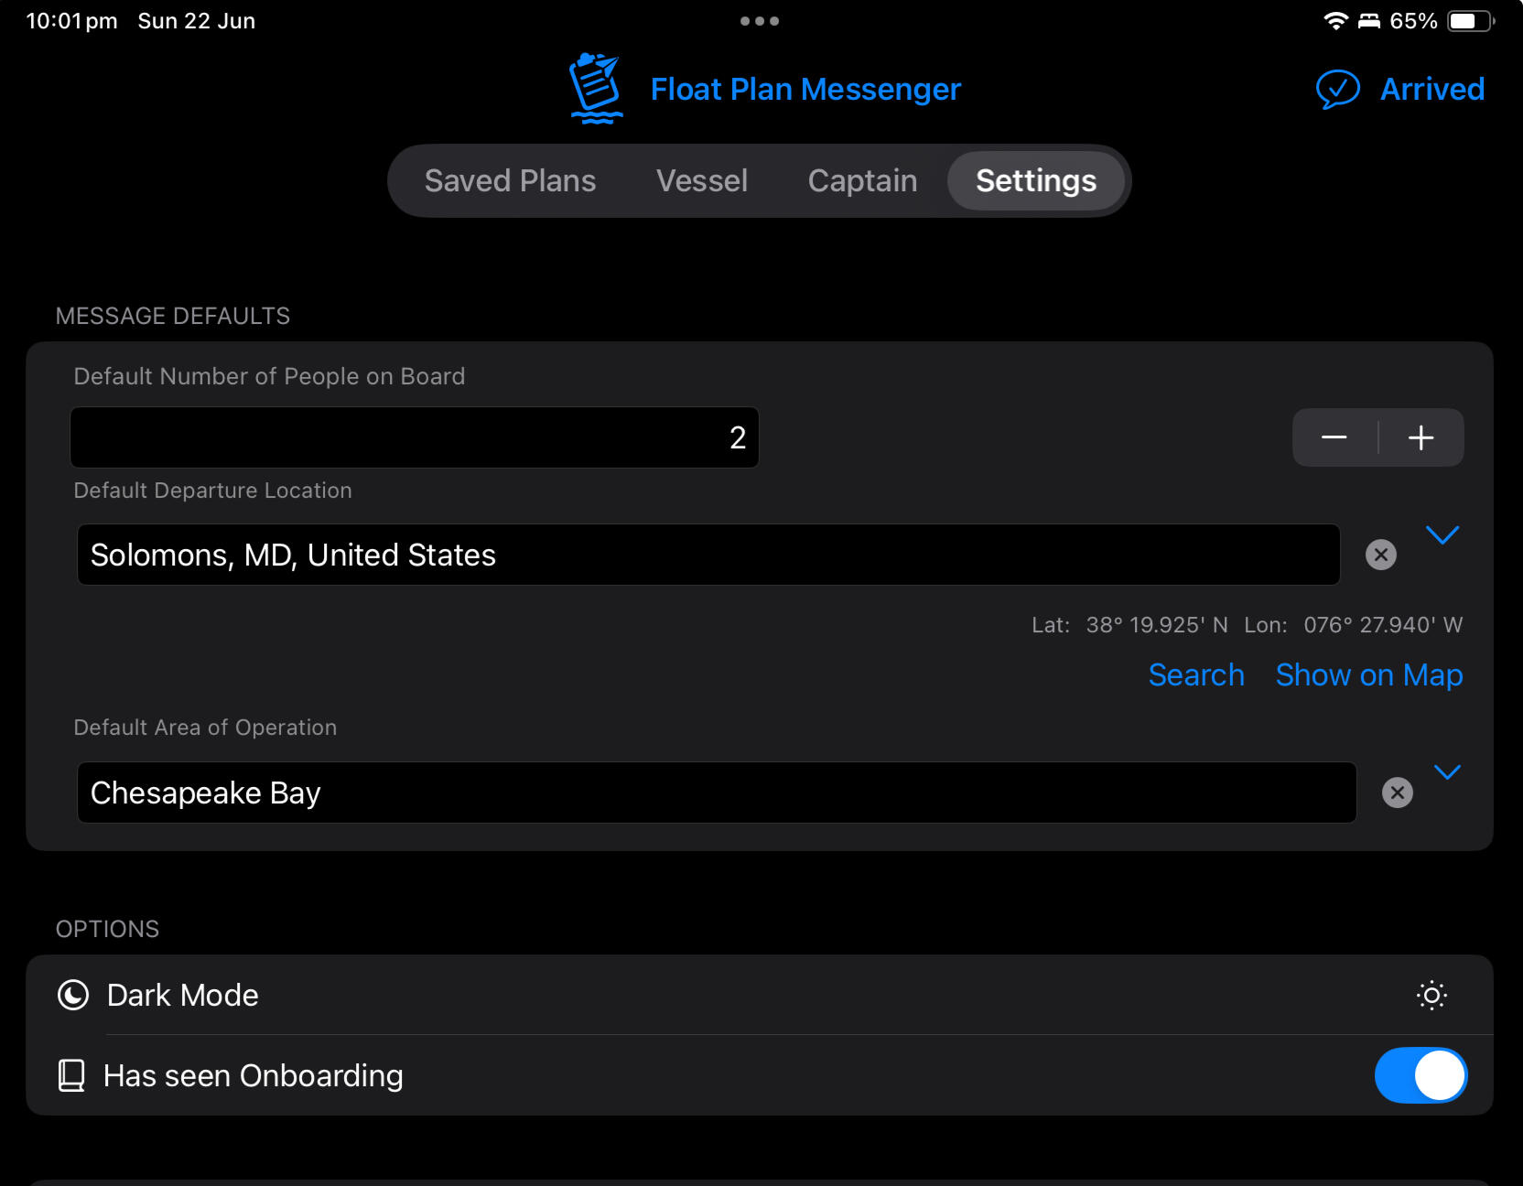Tap the three-dot multitasking menu
Image resolution: width=1523 pixels, height=1186 pixels.
760,21
